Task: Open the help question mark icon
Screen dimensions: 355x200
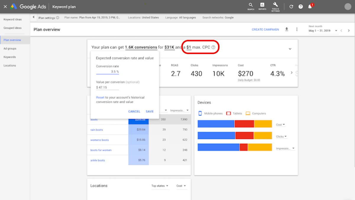Action: coord(301,6)
